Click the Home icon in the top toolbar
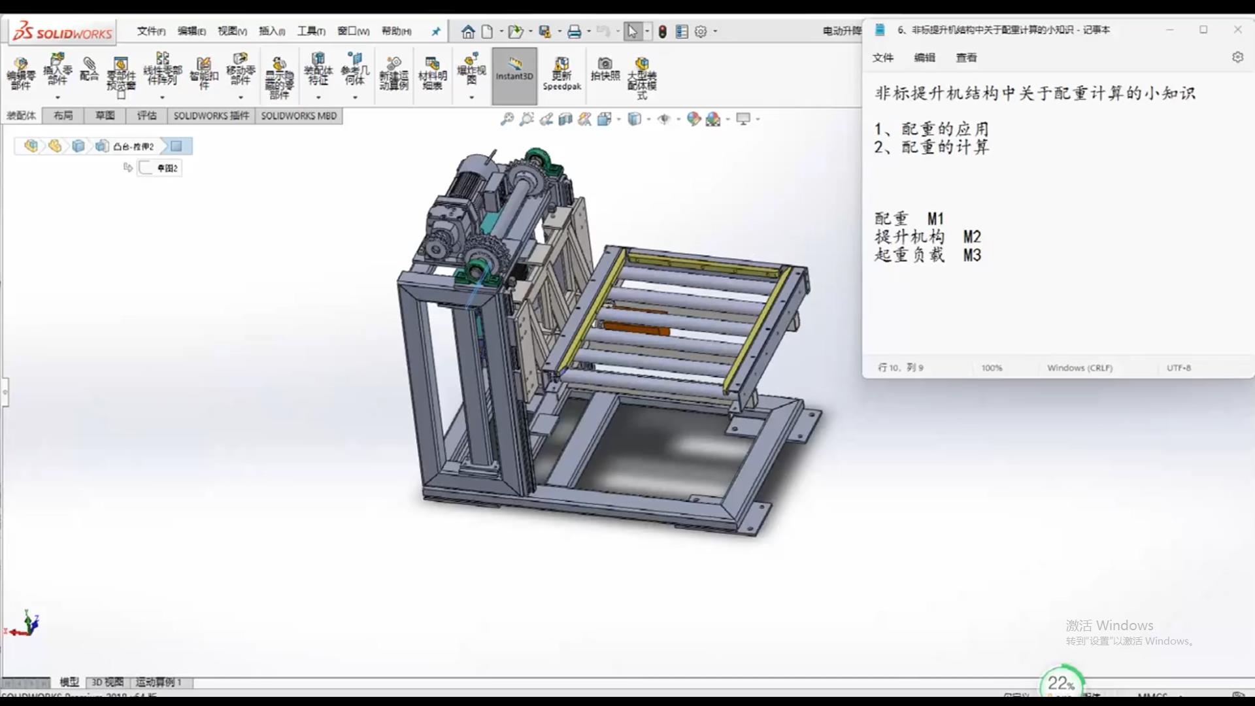 (x=468, y=31)
